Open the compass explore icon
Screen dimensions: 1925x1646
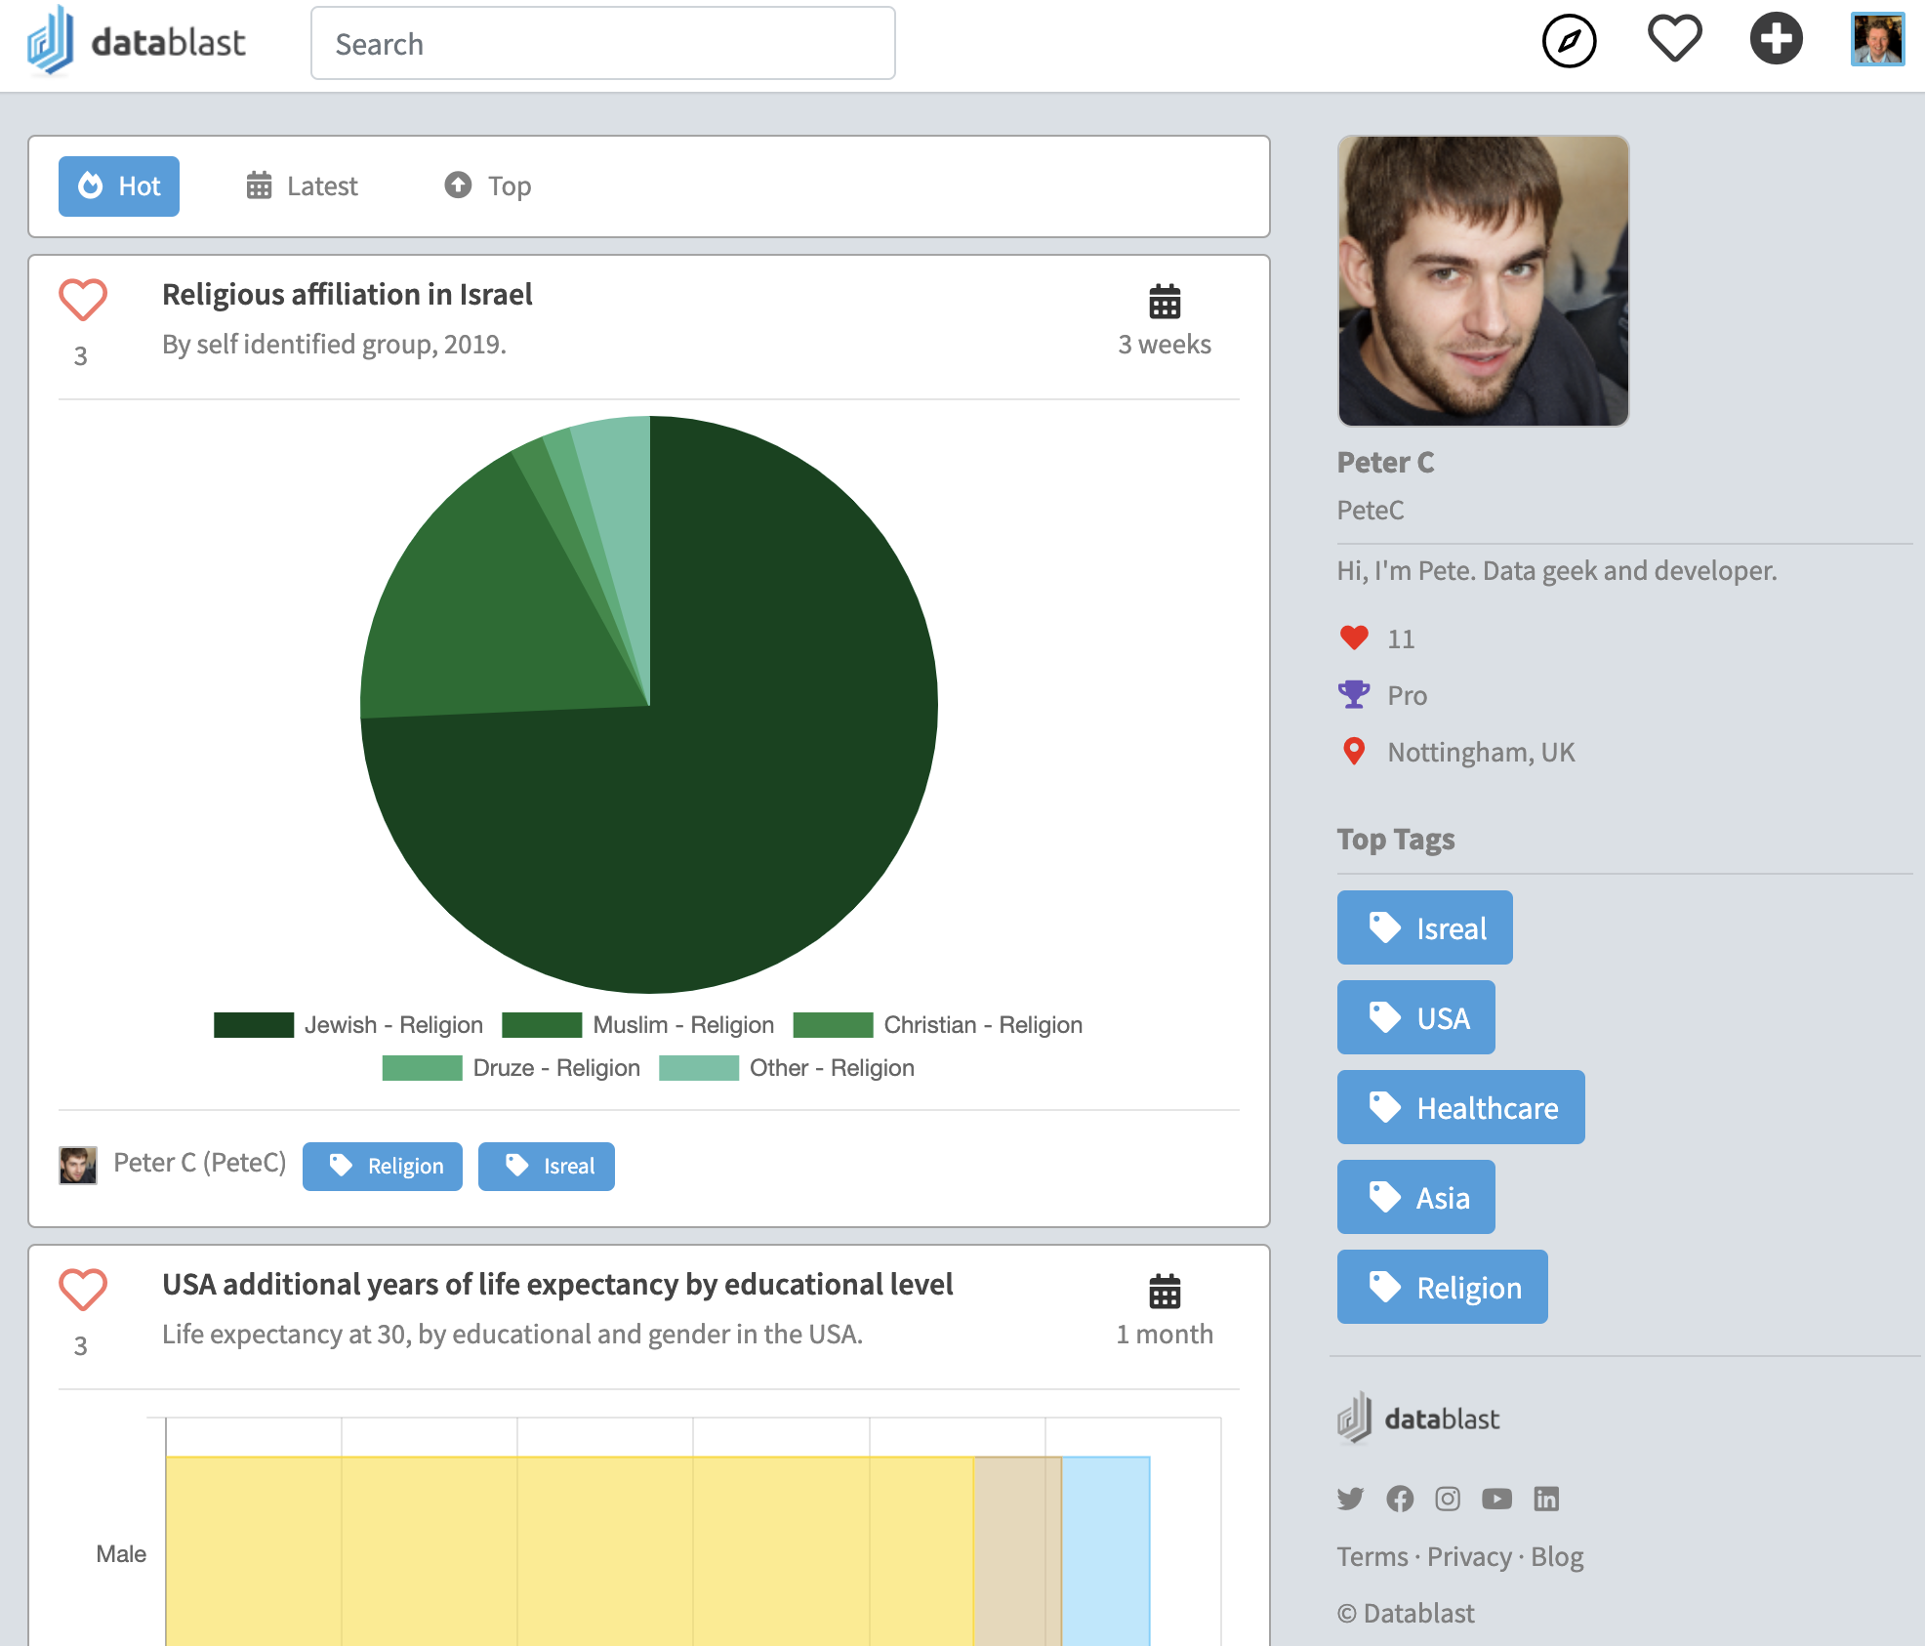click(1569, 41)
